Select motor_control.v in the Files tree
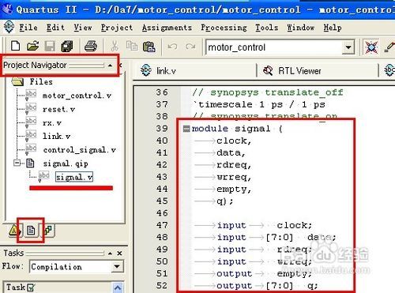 point(77,96)
